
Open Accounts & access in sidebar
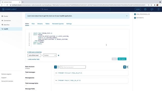click(7, 81)
